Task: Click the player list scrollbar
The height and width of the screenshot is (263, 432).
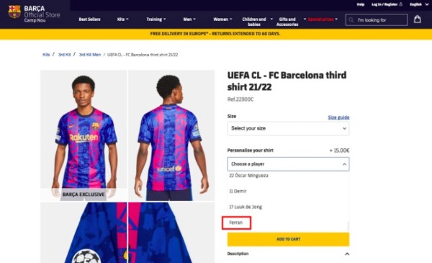Action: point(348,226)
